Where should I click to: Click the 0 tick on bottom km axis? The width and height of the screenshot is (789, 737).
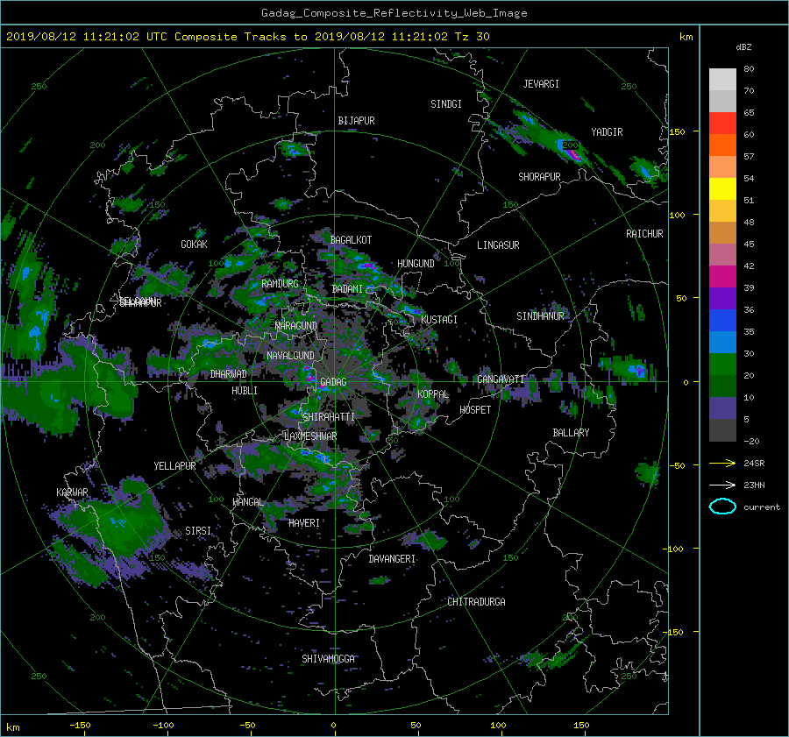click(333, 726)
